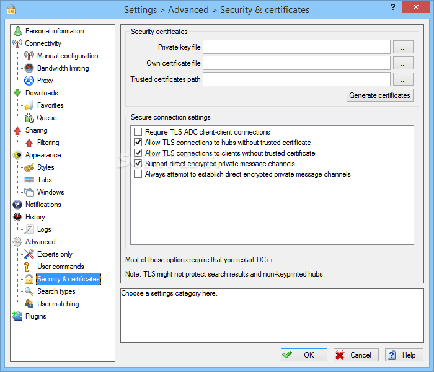This screenshot has height=372, width=434.
Task: Select Queue under Downloads
Action: [46, 118]
